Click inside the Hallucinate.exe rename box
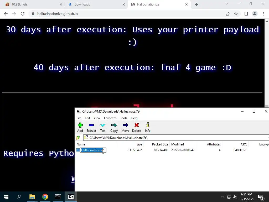This screenshot has height=202, width=269. (93, 150)
